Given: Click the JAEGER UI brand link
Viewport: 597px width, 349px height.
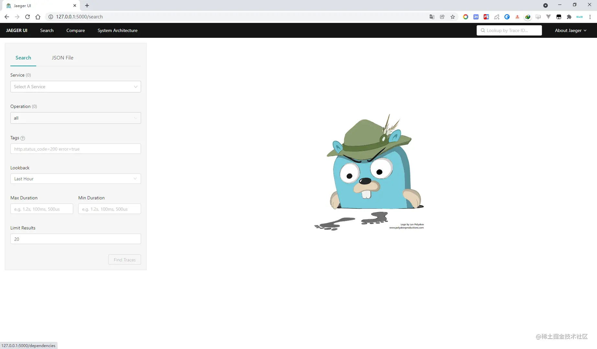Looking at the screenshot, I should (x=17, y=30).
